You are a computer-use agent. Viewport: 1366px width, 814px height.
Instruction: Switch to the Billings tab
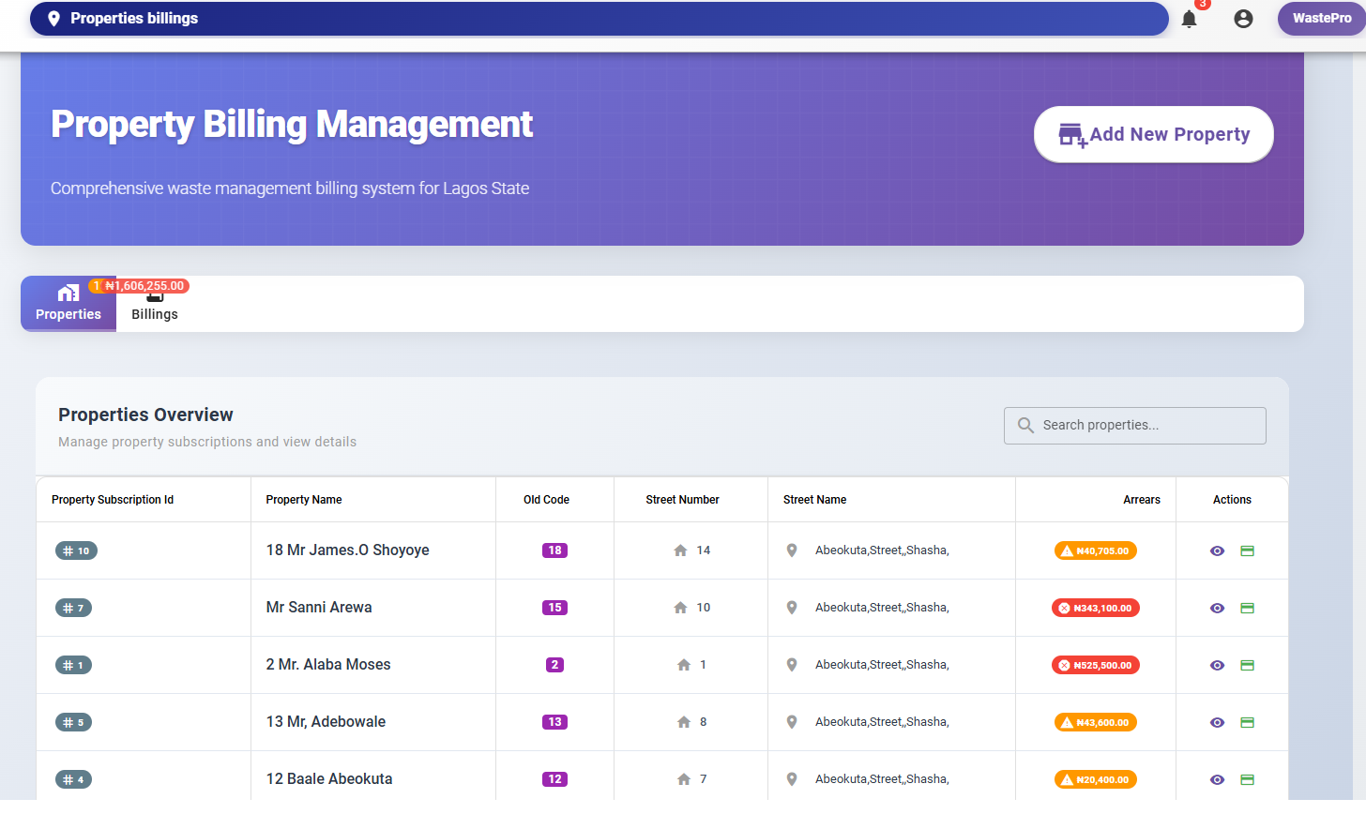click(154, 304)
